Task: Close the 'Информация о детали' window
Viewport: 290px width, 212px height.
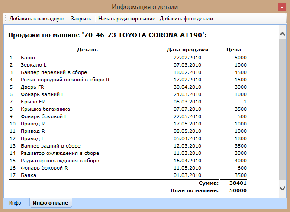Action: [282, 7]
